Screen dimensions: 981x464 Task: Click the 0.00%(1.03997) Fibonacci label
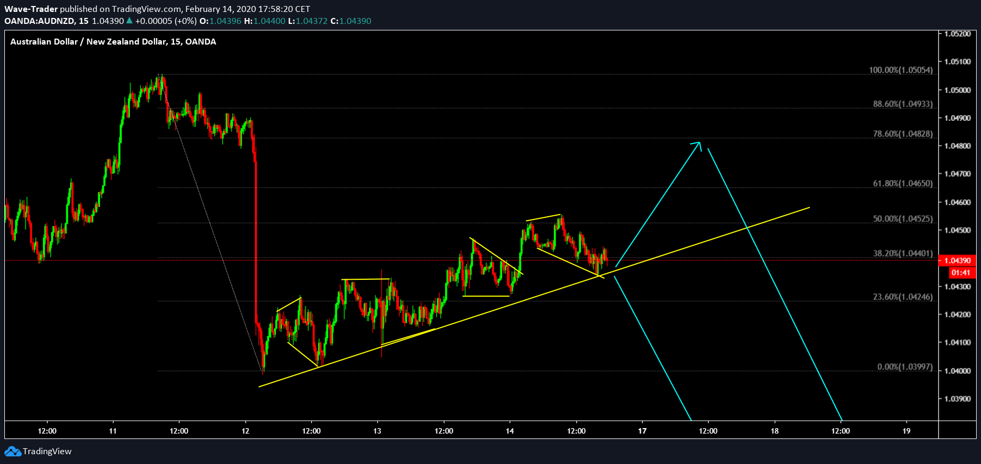click(x=905, y=367)
